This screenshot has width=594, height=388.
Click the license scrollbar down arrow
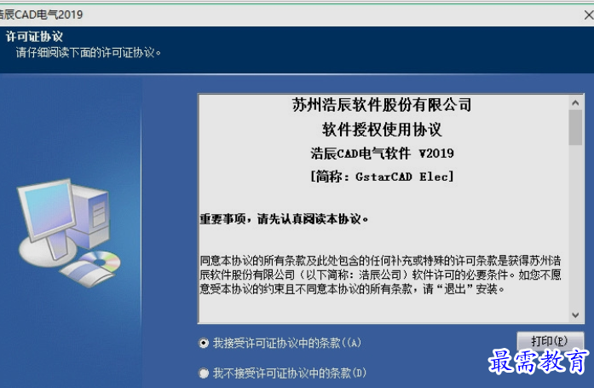[575, 316]
